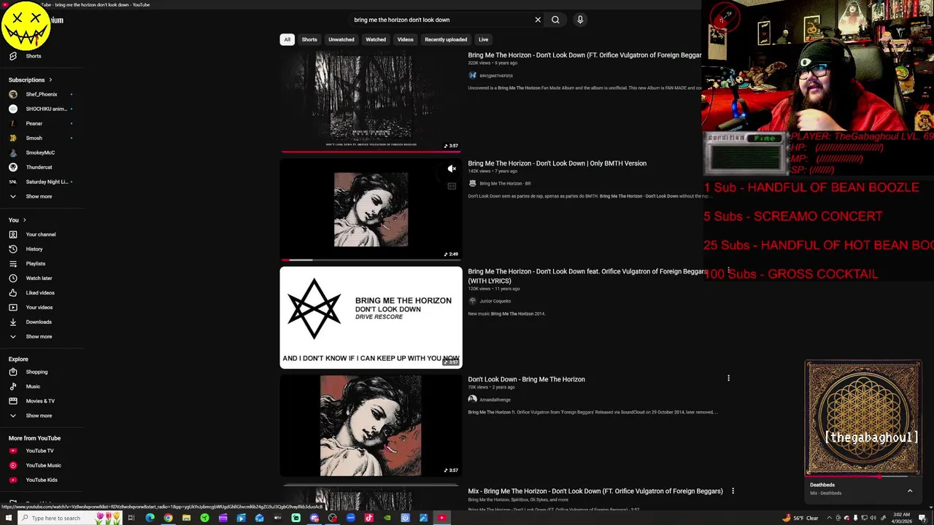Screen dimensions: 934x525
Task: Expand the Deathbeds miniplayer queue
Action: 910,491
